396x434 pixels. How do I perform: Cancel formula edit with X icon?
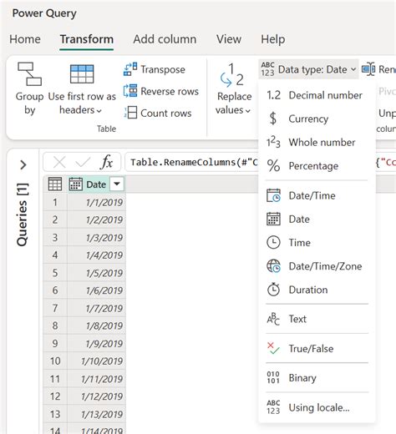(x=59, y=162)
